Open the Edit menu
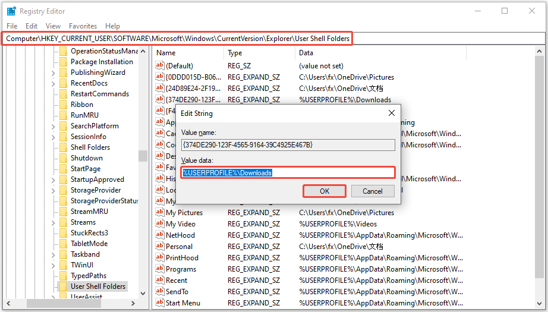This screenshot has height=312, width=548. (31, 26)
